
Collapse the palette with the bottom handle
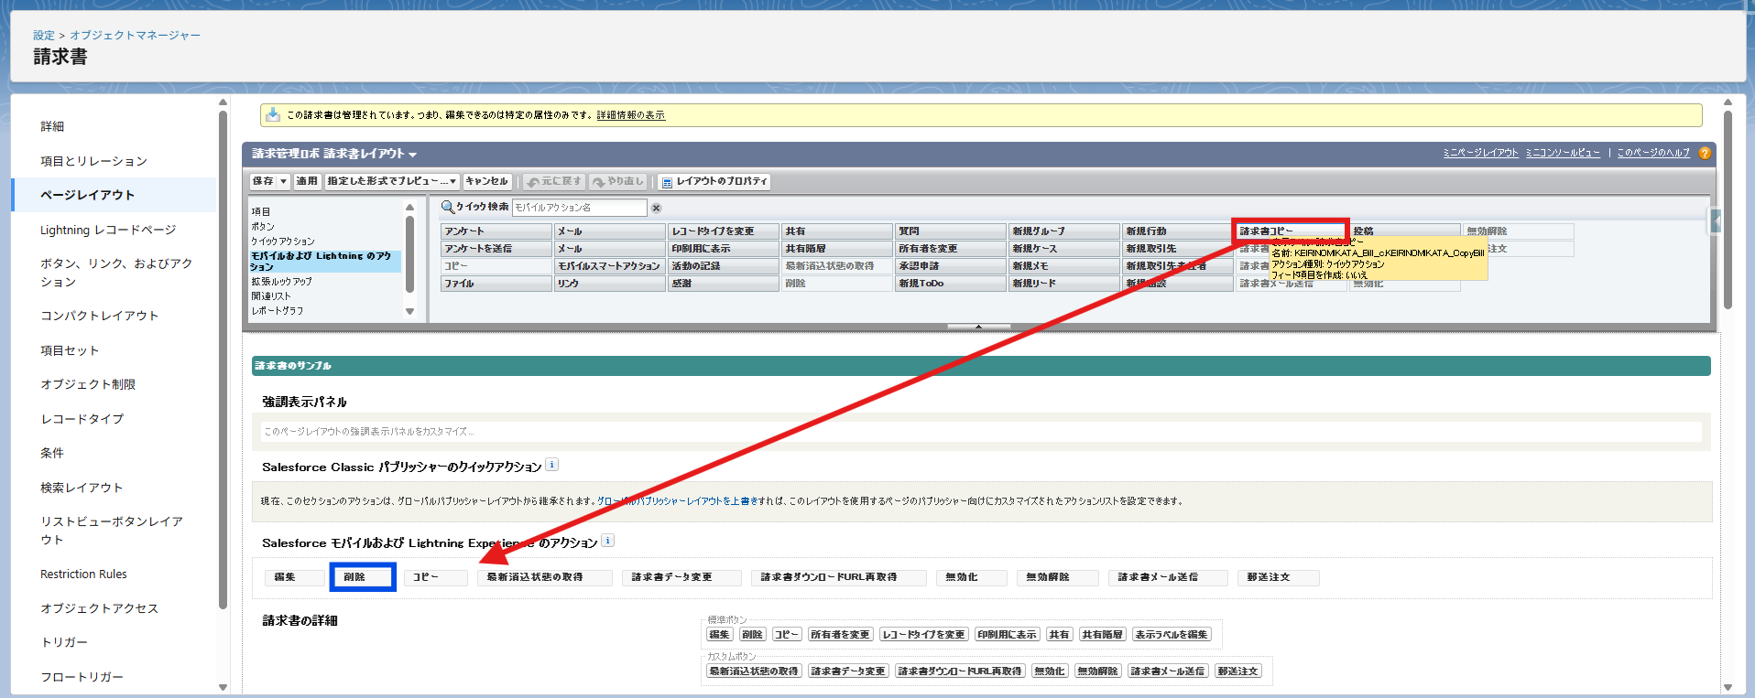coord(978,327)
